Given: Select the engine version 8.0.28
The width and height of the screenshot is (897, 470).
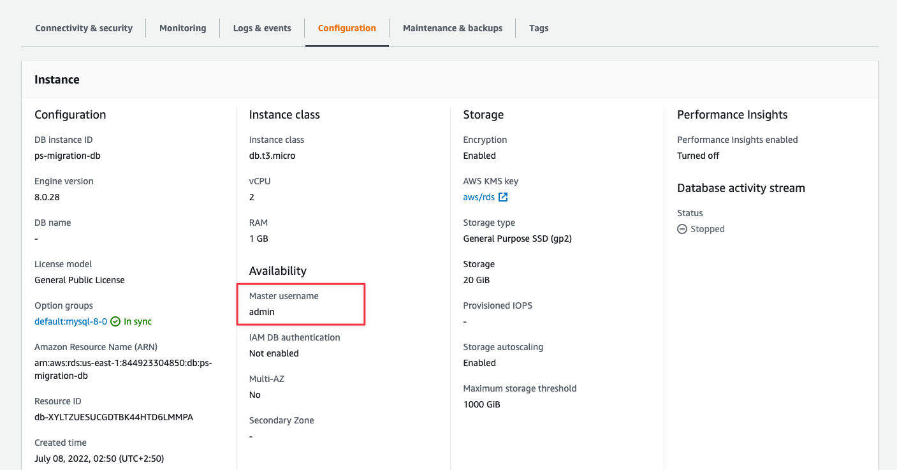Looking at the screenshot, I should click(x=47, y=197).
